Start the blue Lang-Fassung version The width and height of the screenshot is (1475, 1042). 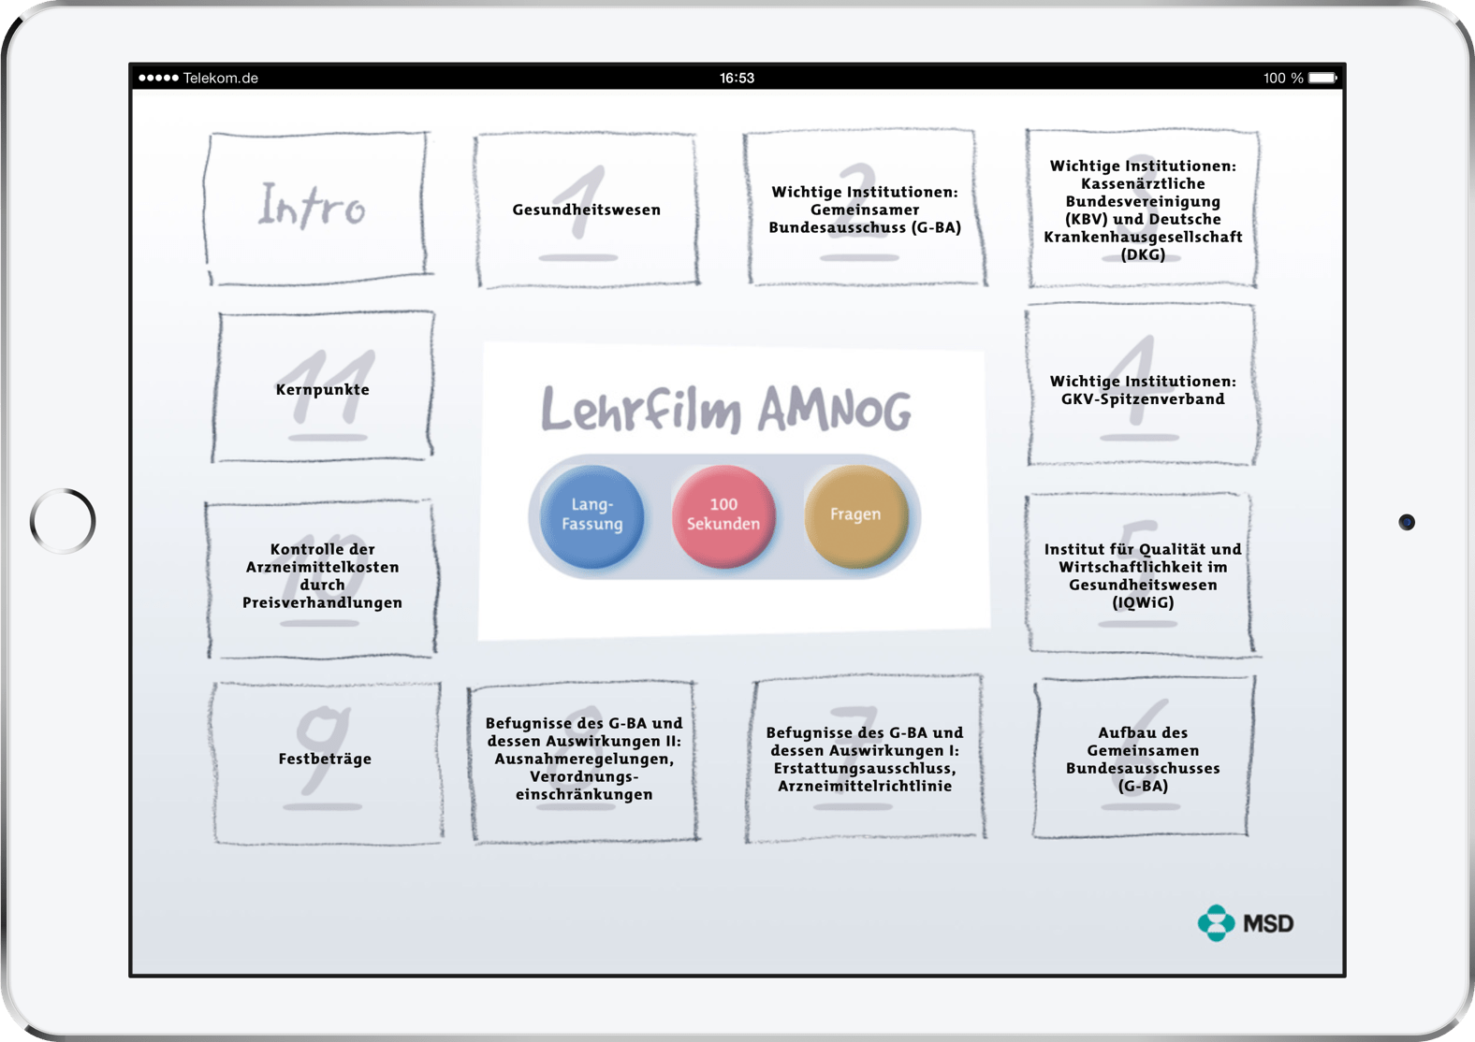point(591,516)
